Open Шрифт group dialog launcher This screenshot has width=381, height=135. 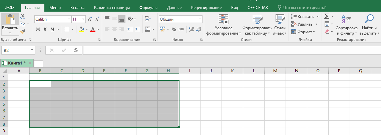99,40
